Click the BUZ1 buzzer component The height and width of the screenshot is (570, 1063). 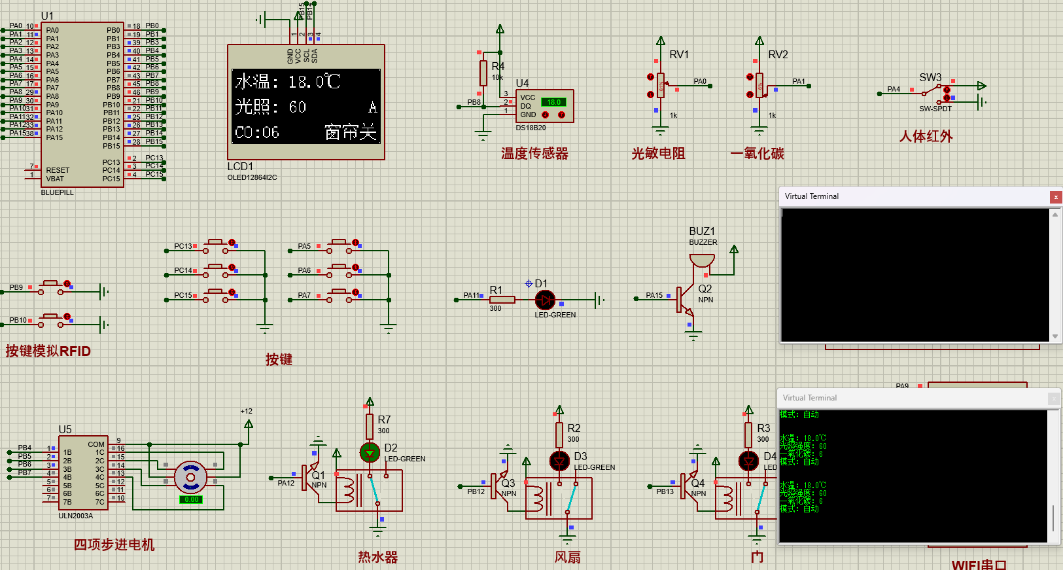point(702,260)
